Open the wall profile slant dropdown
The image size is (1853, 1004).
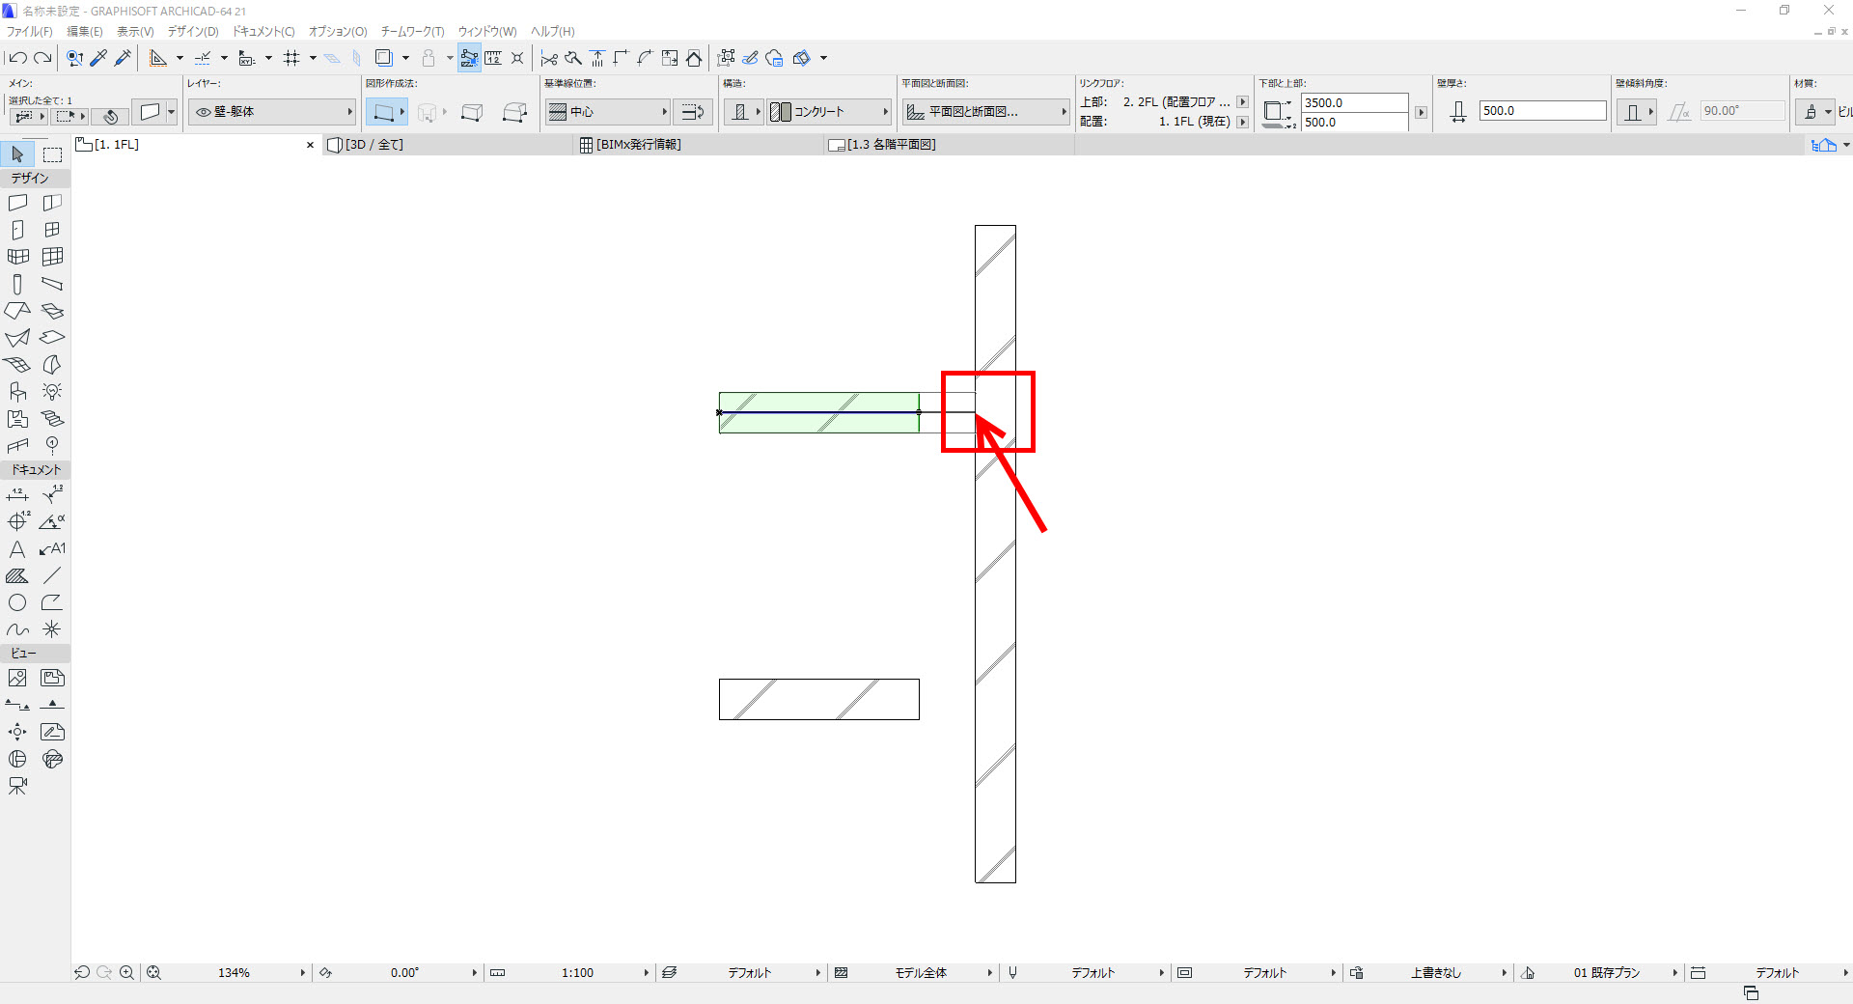coord(1637,112)
